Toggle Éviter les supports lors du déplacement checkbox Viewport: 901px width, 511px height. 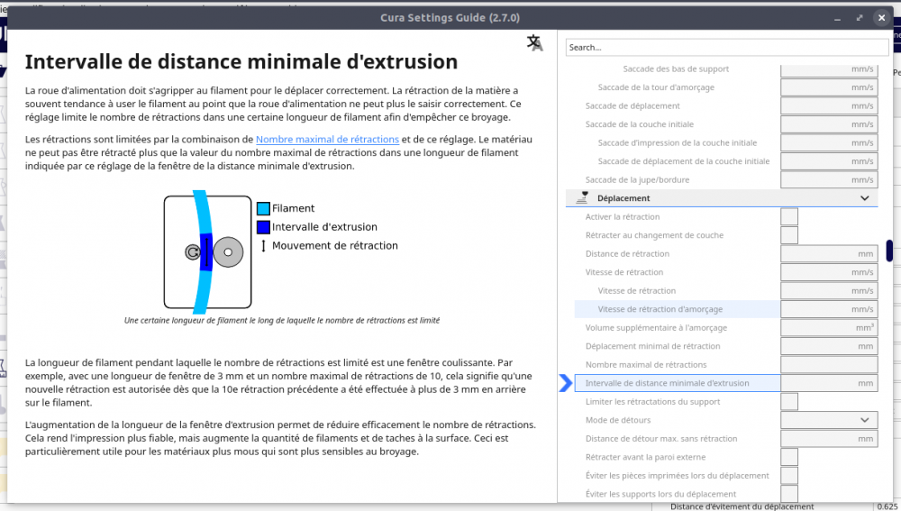tap(789, 494)
